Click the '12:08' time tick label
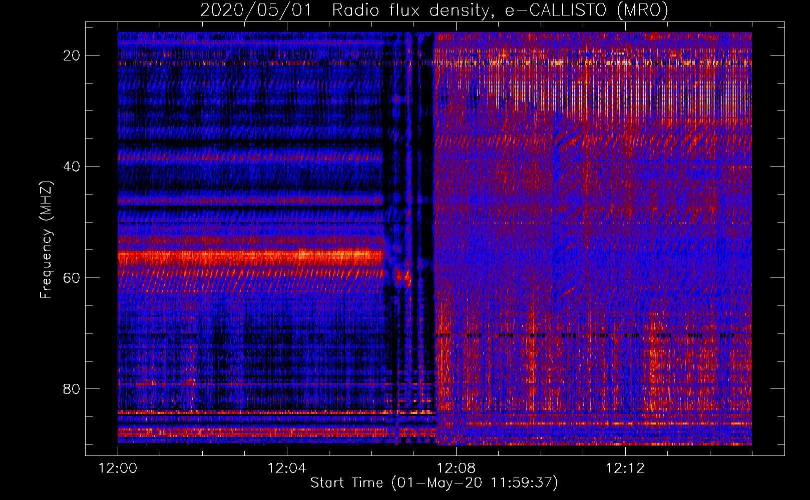The image size is (810, 500). tap(456, 468)
